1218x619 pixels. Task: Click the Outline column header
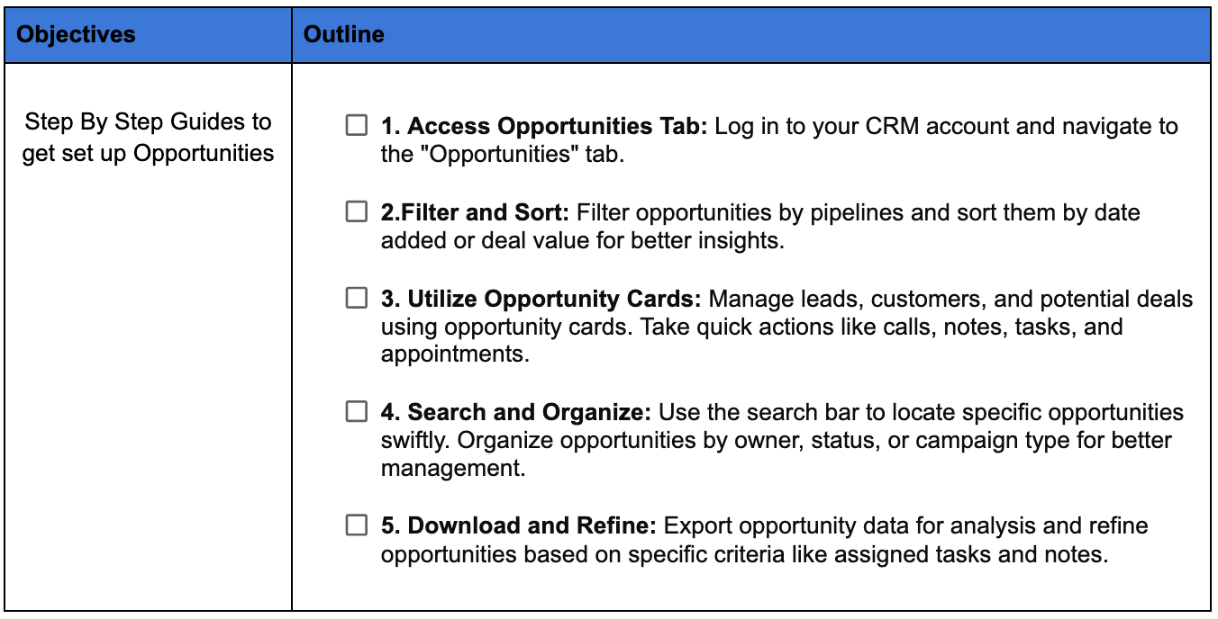[x=344, y=35]
